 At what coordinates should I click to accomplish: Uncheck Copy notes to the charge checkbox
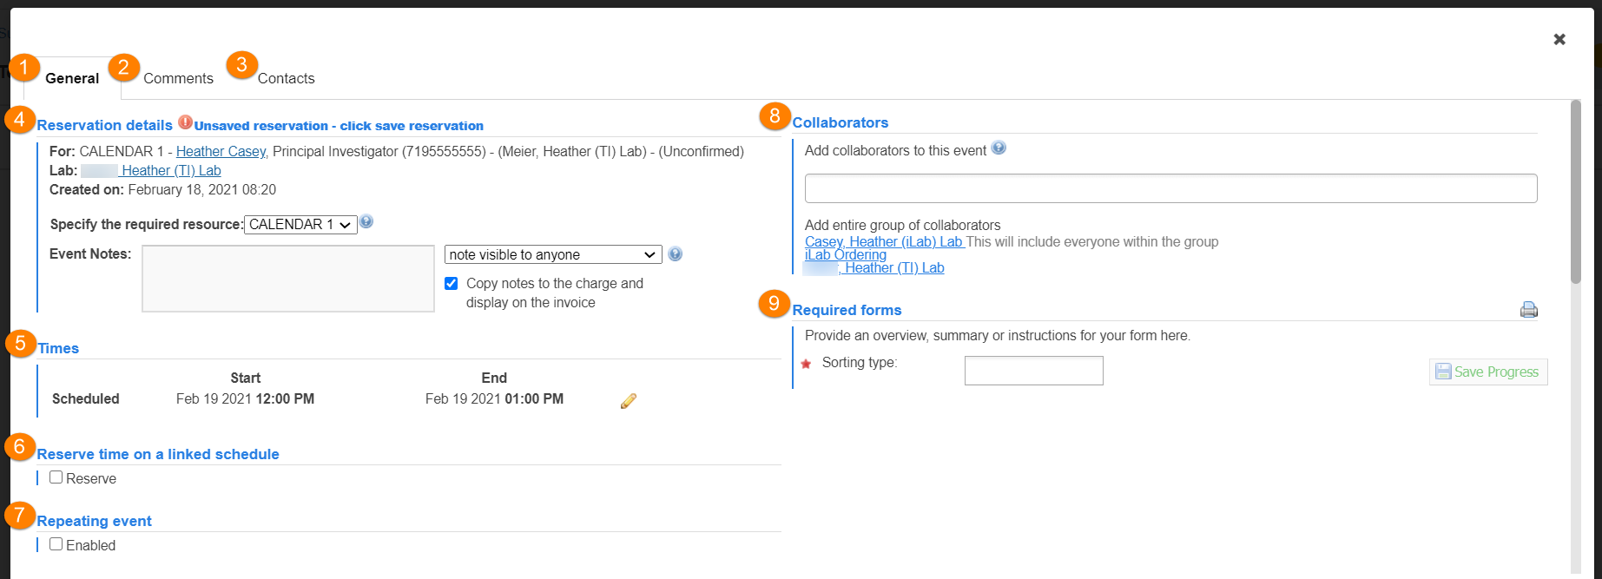point(452,283)
